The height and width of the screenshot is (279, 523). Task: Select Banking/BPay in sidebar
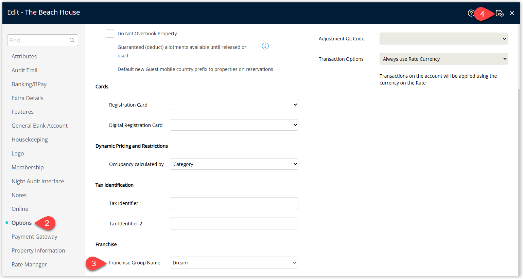click(x=29, y=84)
